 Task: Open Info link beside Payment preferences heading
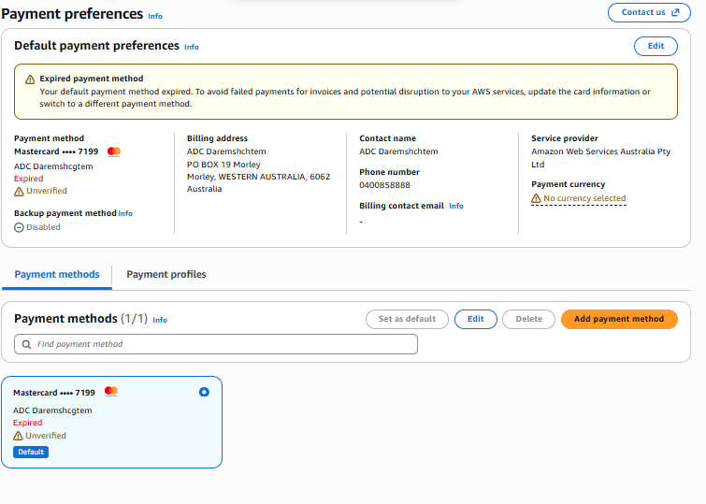(x=155, y=16)
